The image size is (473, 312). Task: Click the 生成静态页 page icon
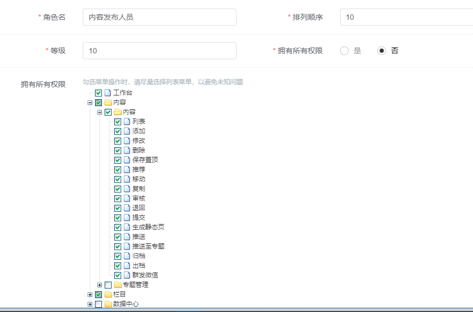tap(127, 227)
